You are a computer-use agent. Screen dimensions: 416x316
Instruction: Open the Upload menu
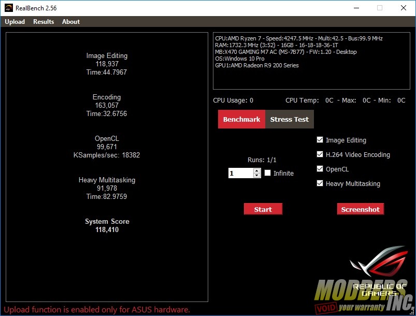click(15, 22)
